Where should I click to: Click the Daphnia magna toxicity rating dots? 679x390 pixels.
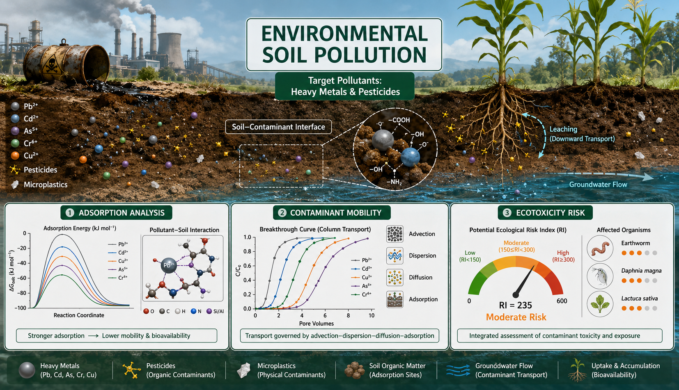[x=639, y=281]
